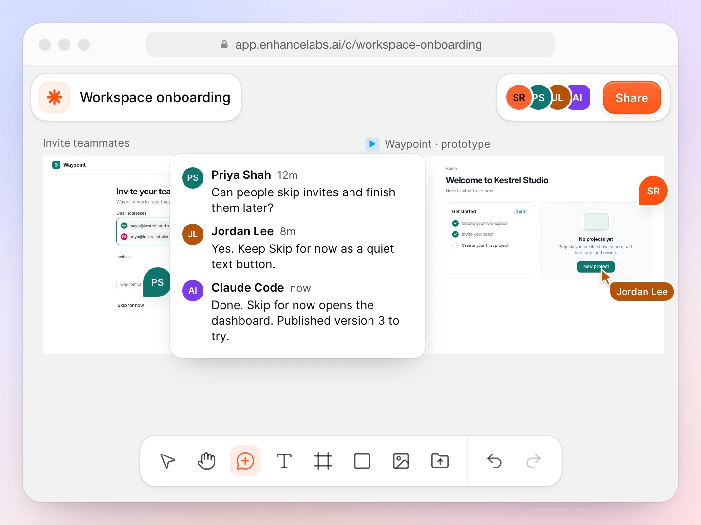This screenshot has width=701, height=525.
Task: Switch to the hand pan tool
Action: coord(206,461)
